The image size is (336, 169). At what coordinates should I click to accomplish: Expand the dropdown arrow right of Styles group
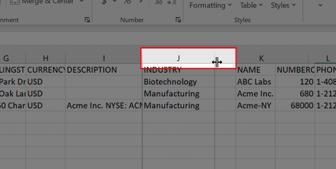(321, 5)
